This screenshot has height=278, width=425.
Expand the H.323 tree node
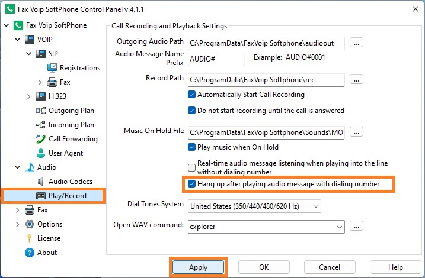click(28, 96)
